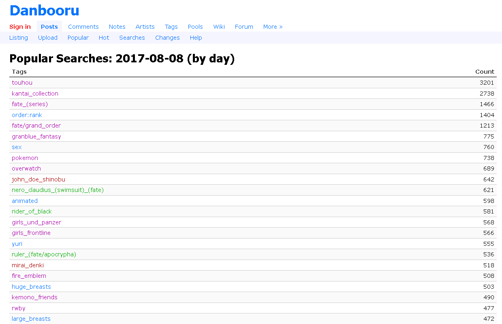Select the count value 581
This screenshot has height=324, width=502.
point(489,211)
